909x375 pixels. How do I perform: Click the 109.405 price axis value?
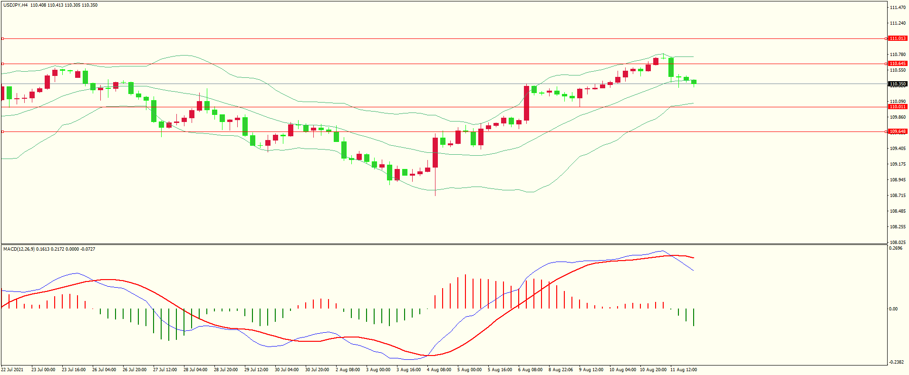click(898, 149)
